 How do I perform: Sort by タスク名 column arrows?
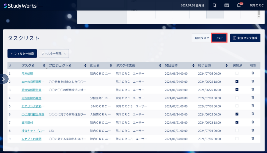point(44,65)
